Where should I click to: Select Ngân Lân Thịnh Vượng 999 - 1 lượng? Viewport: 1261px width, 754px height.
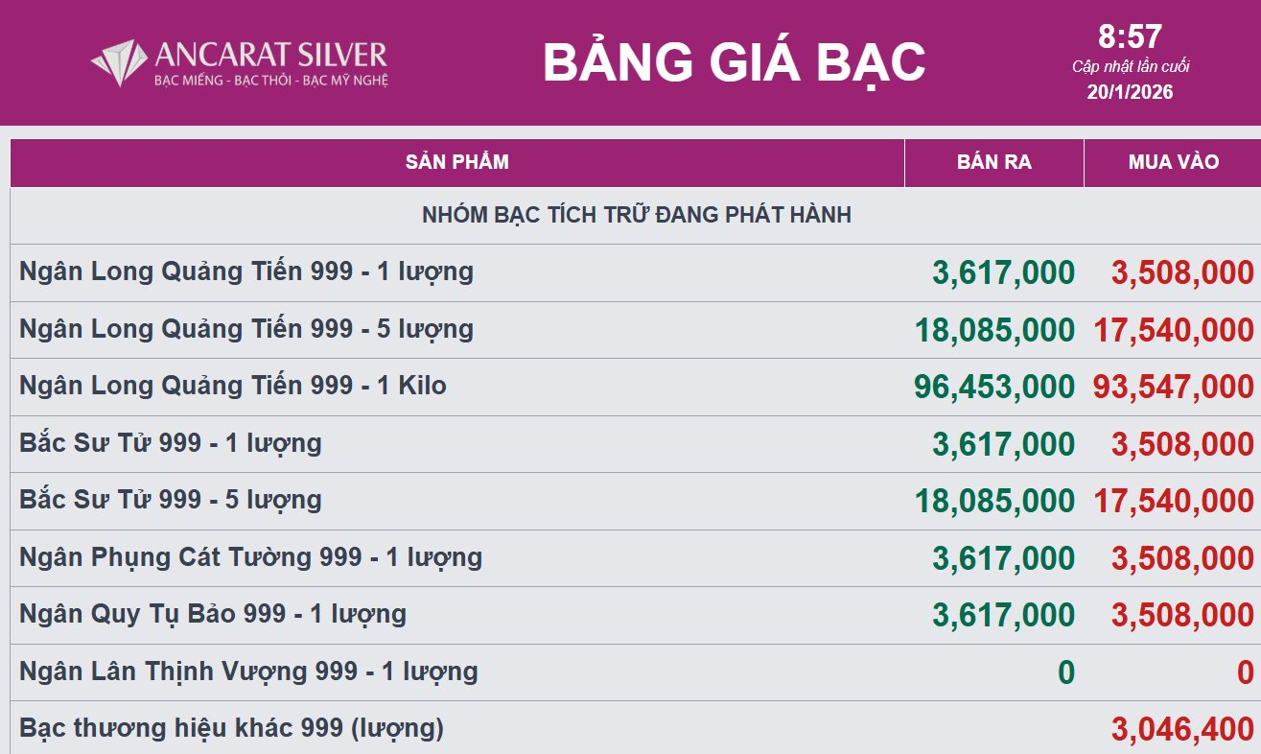point(248,672)
